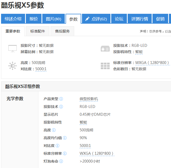Screen dimensions: 171x168
Task: Open the 评测行情 tab
Action: click(x=140, y=19)
